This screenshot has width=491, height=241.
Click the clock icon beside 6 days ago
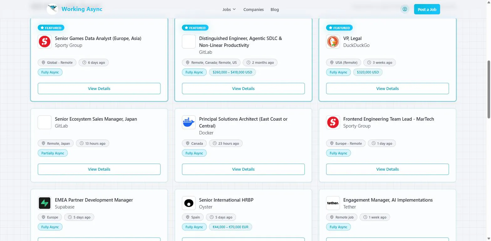coord(84,63)
